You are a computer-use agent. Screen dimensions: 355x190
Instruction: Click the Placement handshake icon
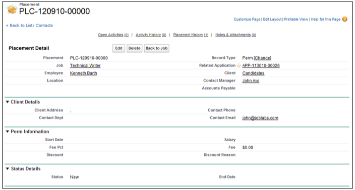click(12, 10)
